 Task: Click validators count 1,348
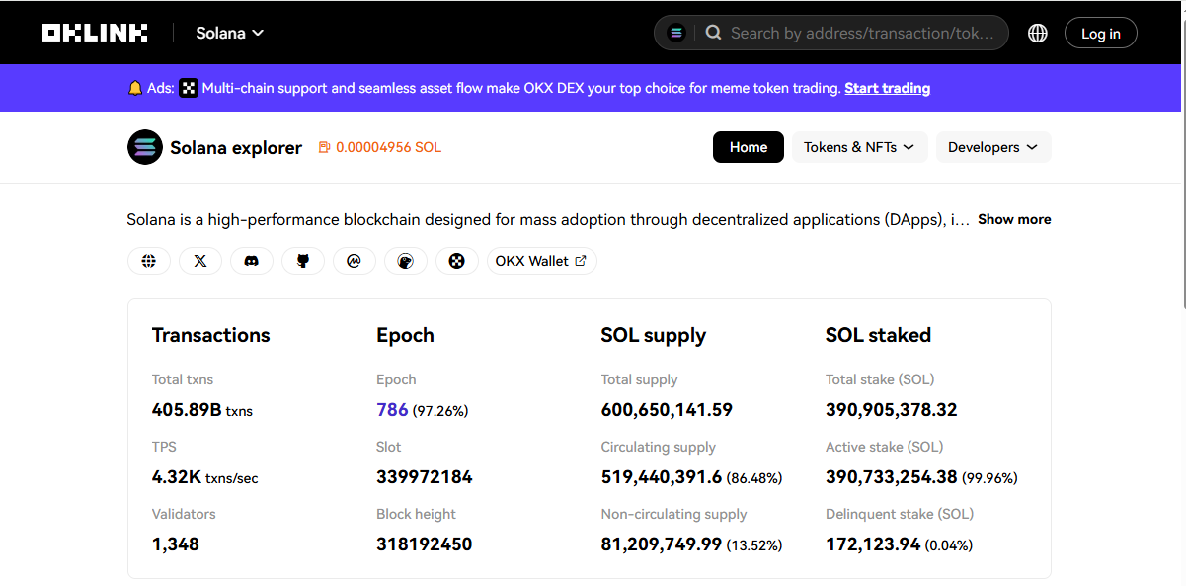pos(176,544)
